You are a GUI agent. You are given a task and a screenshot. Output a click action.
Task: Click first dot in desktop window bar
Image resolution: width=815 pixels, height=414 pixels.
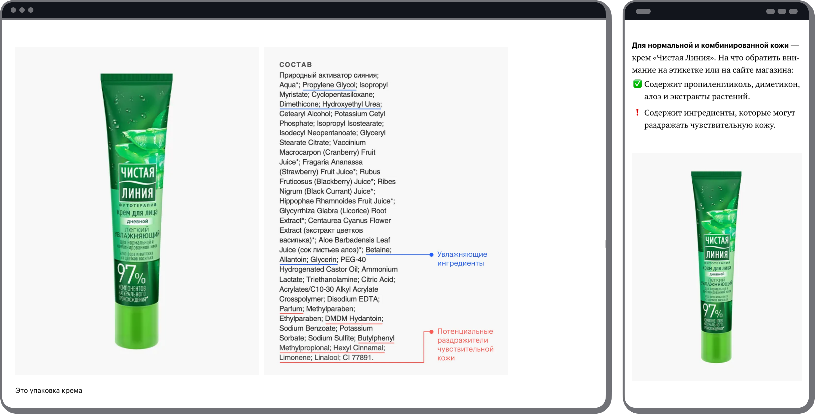click(13, 10)
